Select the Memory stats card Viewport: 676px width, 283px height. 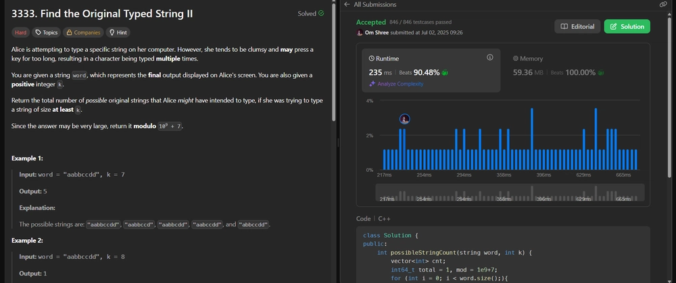pos(575,71)
